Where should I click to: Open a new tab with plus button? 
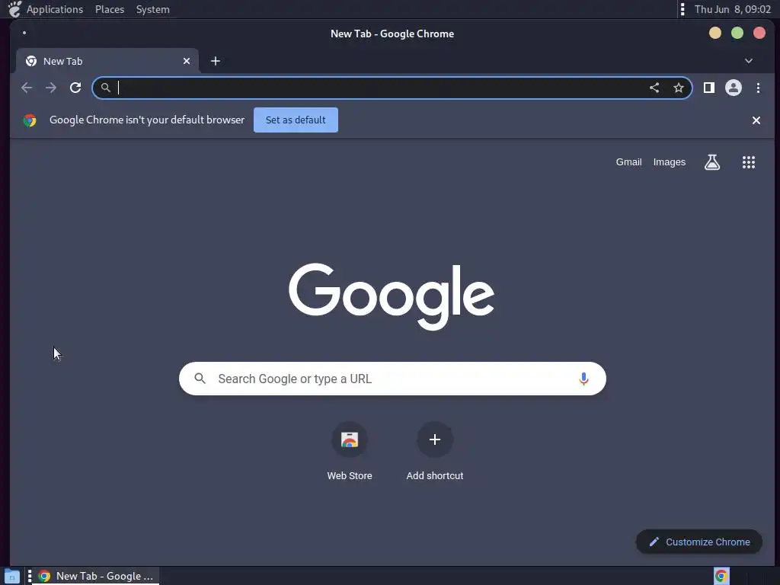pos(216,61)
